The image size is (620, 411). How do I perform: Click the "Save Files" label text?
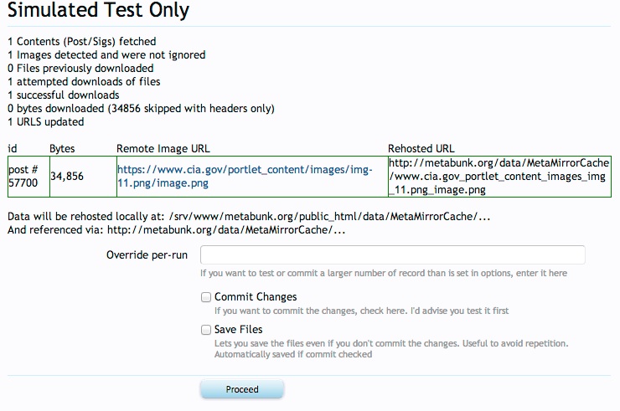[238, 330]
